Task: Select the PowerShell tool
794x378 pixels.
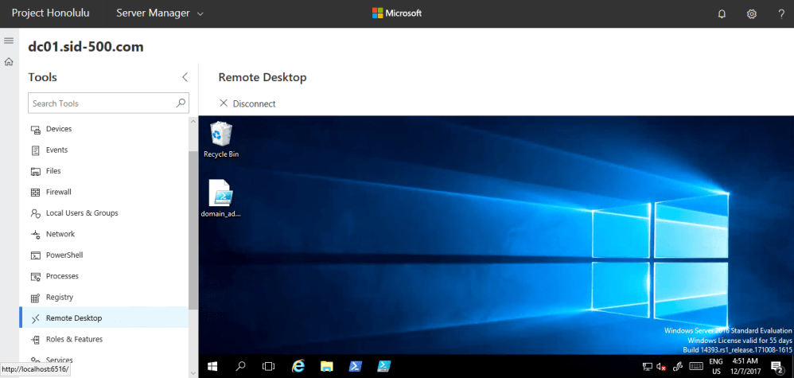Action: 64,255
